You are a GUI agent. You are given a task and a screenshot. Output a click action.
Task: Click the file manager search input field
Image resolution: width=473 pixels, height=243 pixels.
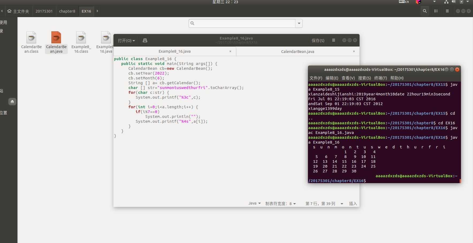point(242,23)
